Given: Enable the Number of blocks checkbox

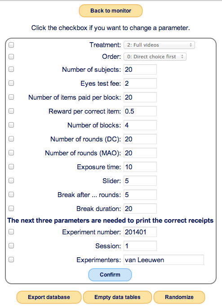Looking at the screenshot, I should [11, 125].
